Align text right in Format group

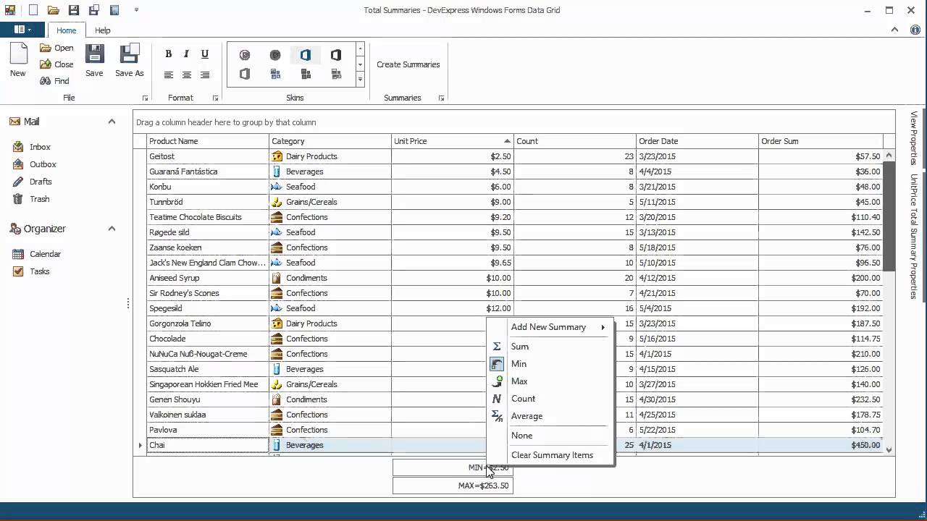pos(205,75)
